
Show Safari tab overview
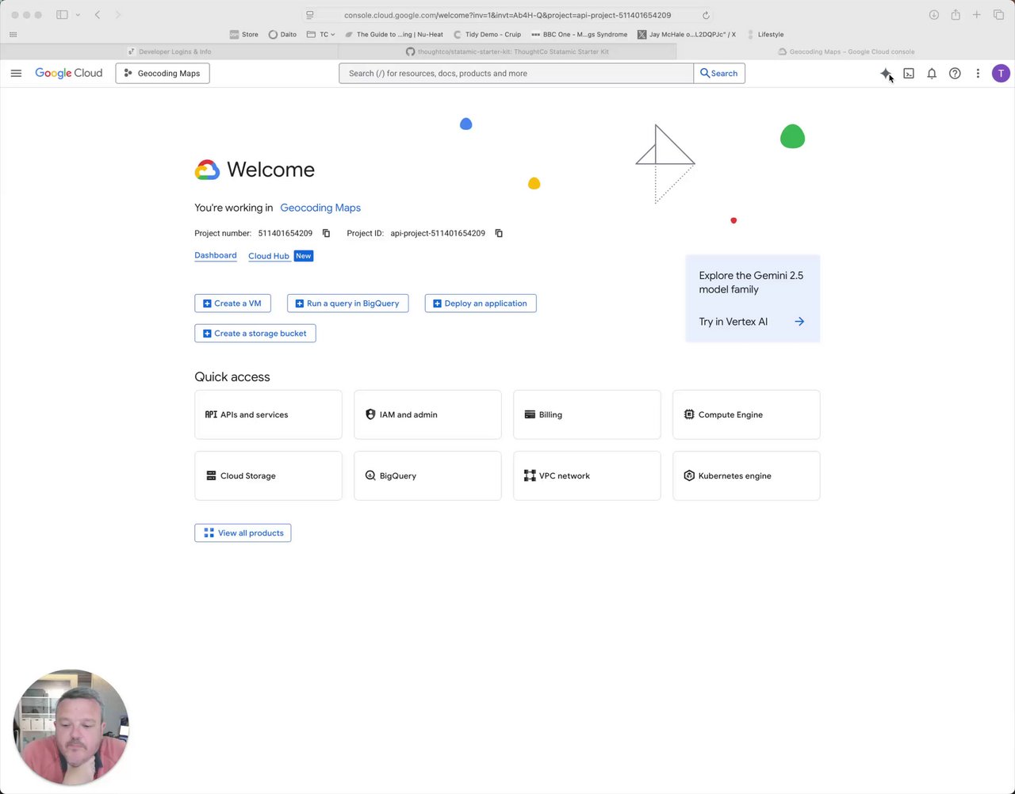tap(998, 14)
